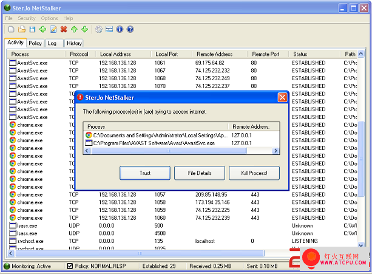Switch to the History tab
This screenshot has height=274, width=372.
[74, 43]
